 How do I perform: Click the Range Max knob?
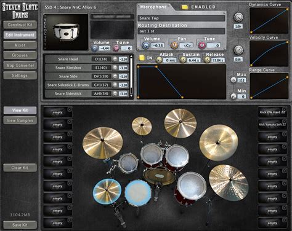(233, 80)
